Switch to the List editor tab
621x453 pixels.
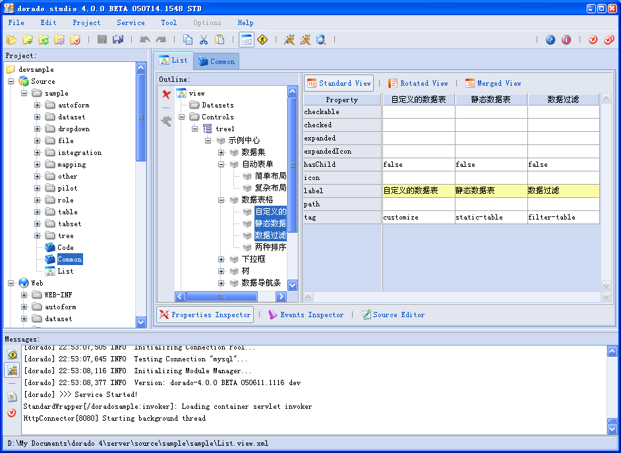coord(173,60)
